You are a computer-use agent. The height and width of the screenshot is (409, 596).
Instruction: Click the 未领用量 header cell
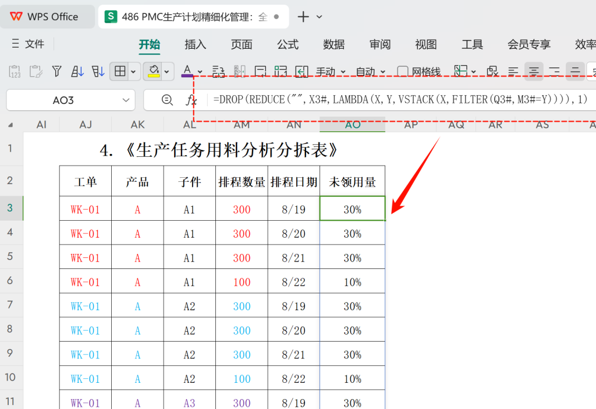tap(352, 181)
